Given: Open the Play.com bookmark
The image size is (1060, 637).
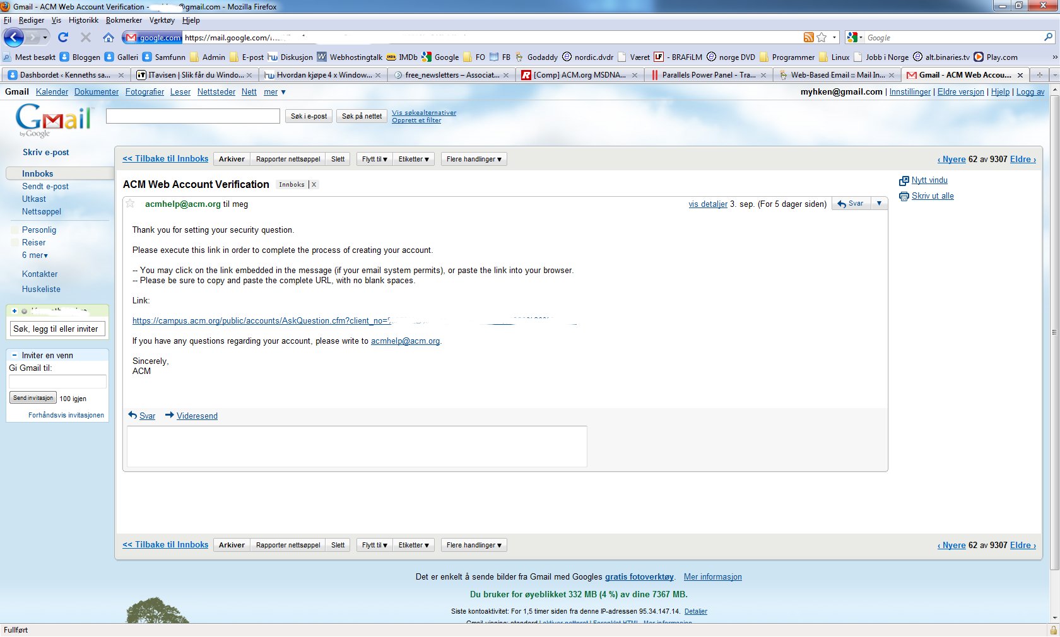Looking at the screenshot, I should pyautogui.click(x=996, y=57).
